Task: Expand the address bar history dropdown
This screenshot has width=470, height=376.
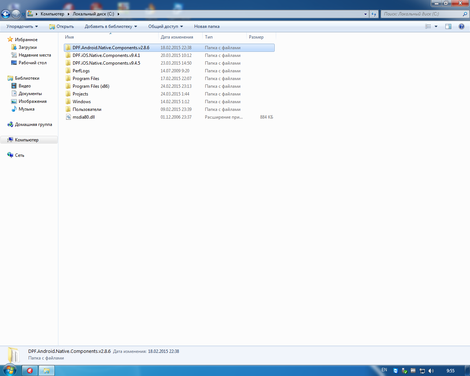Action: pyautogui.click(x=365, y=14)
